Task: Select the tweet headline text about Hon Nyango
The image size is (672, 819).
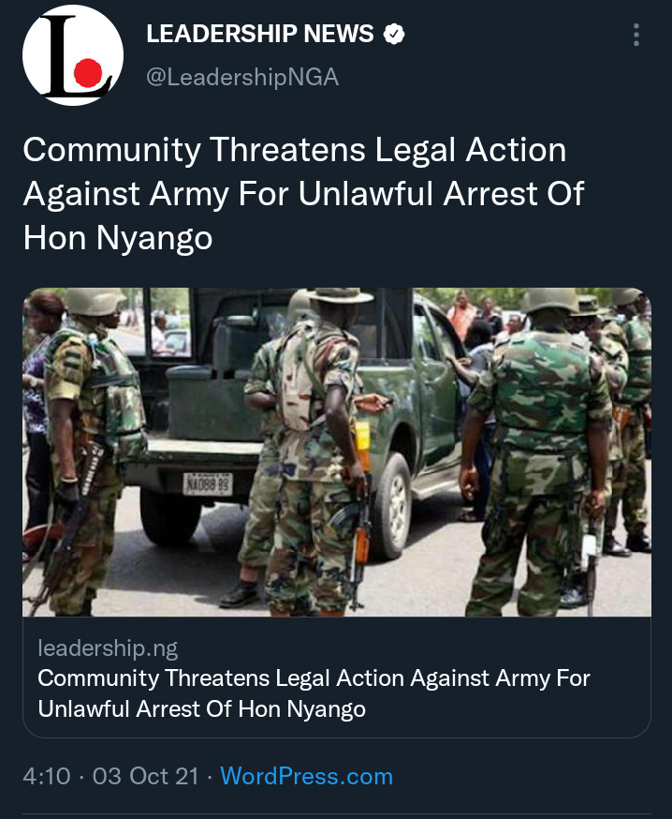Action: [303, 194]
